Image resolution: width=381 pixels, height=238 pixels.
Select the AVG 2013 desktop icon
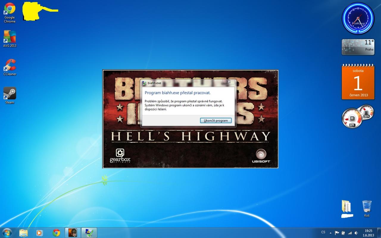coord(10,39)
